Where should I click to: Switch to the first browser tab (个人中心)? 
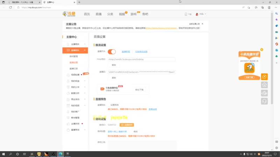point(24,2)
